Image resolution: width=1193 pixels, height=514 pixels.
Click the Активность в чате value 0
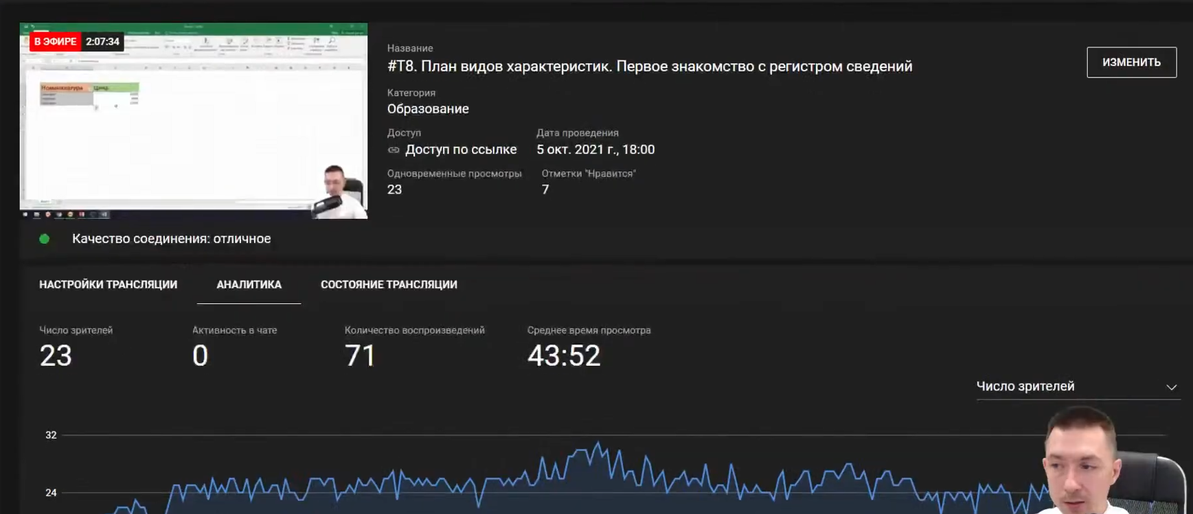pos(200,355)
